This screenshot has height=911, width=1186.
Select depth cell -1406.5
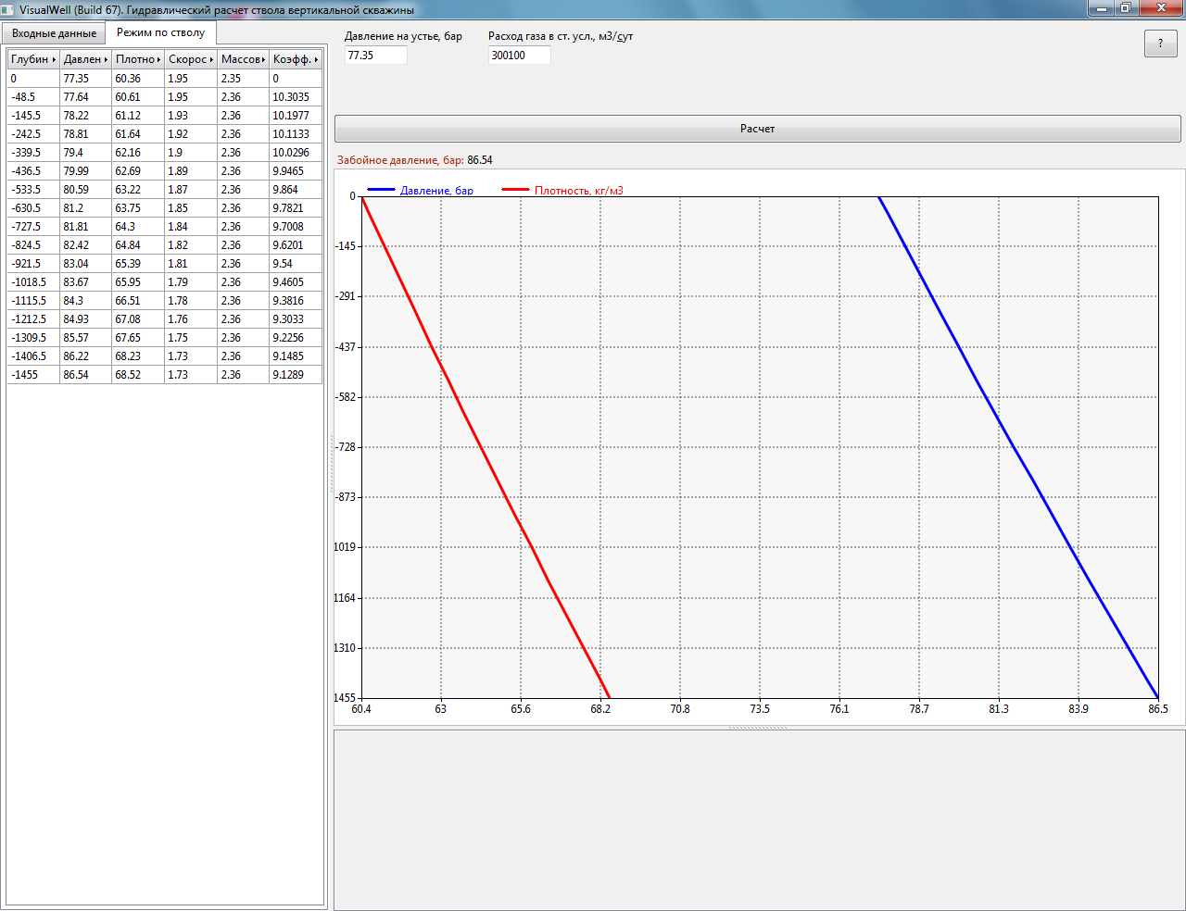click(x=33, y=356)
